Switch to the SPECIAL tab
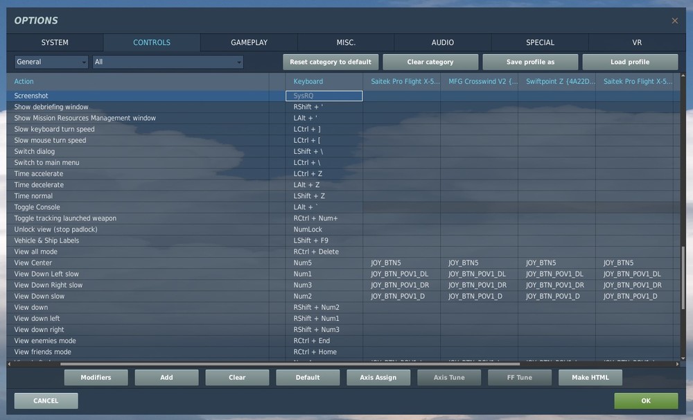This screenshot has height=420, width=693. point(540,42)
